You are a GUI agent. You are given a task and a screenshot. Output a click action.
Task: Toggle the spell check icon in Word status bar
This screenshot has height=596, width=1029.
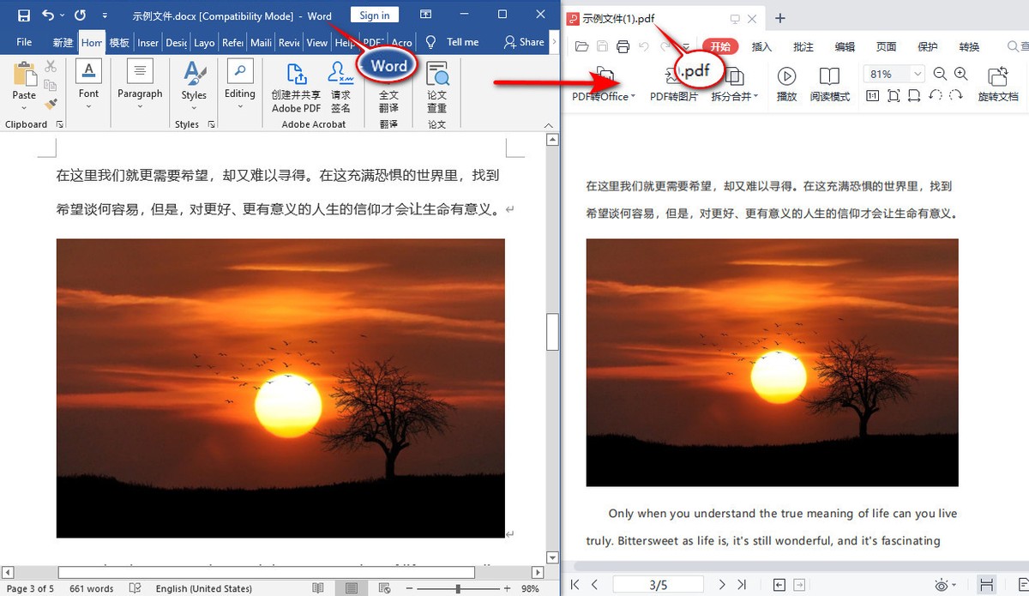[x=135, y=588]
